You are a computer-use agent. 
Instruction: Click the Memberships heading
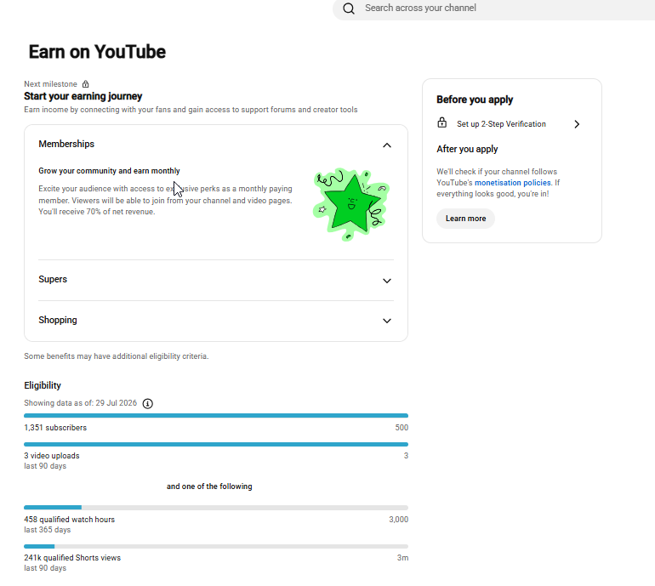point(66,144)
